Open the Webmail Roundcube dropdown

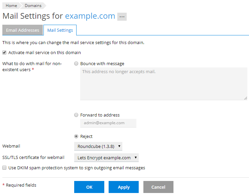coord(98,146)
